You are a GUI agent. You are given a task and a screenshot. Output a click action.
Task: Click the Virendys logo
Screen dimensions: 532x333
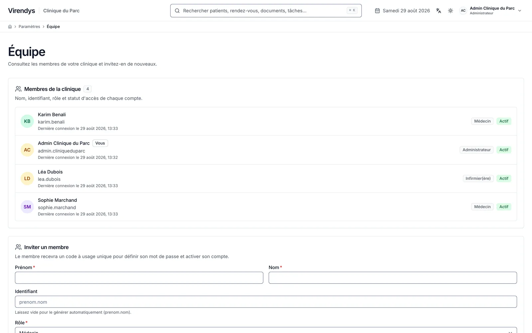pyautogui.click(x=22, y=11)
